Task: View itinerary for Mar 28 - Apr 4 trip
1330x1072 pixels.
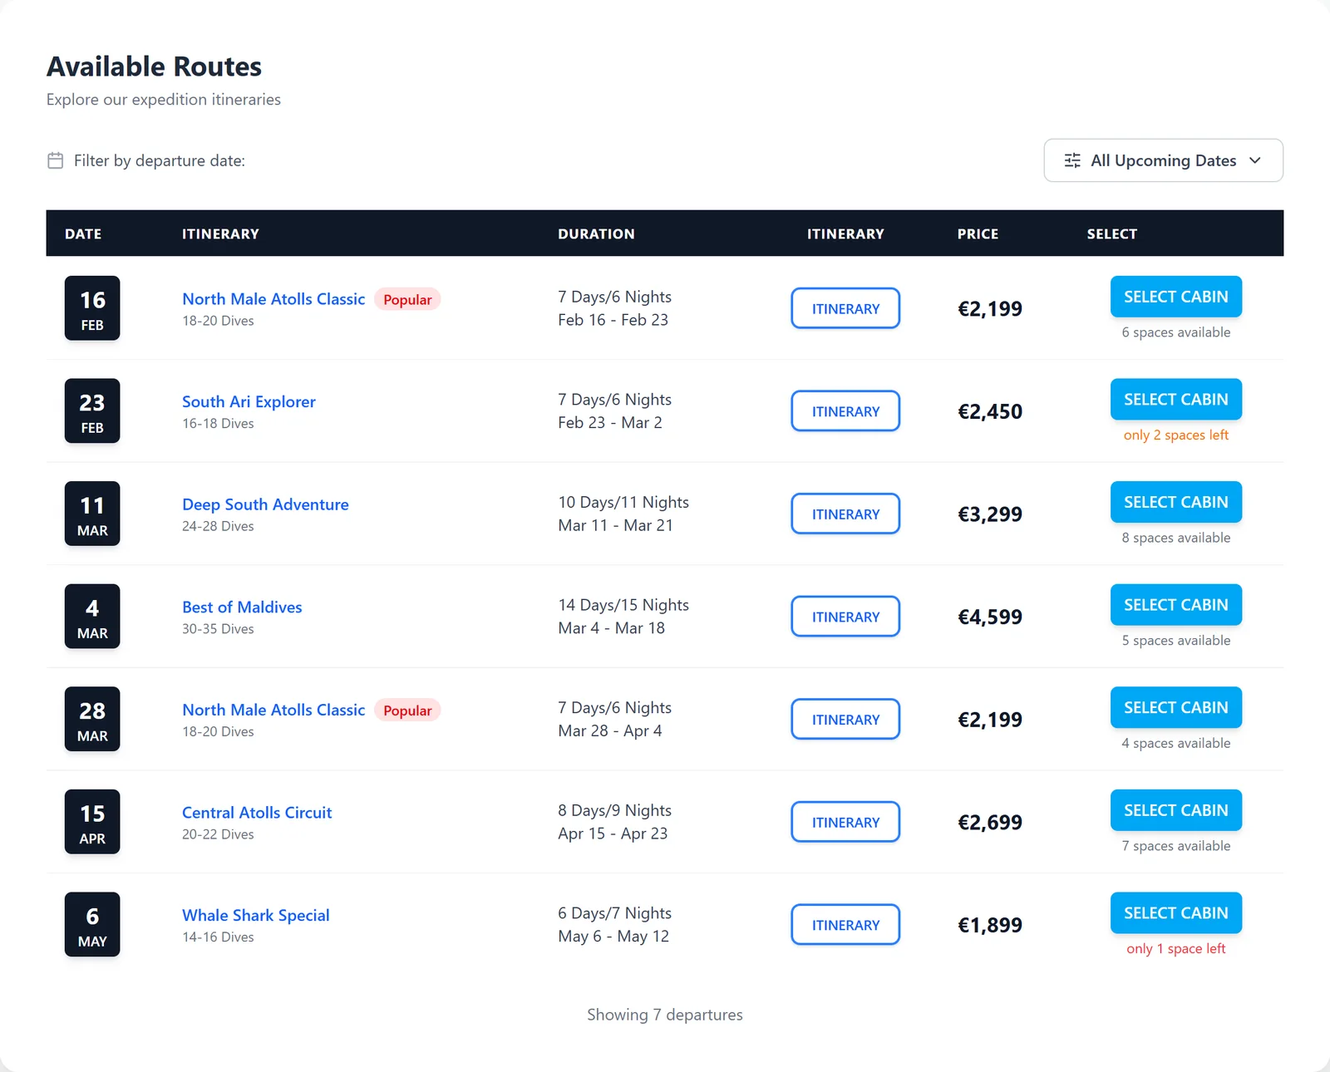Action: coord(845,720)
